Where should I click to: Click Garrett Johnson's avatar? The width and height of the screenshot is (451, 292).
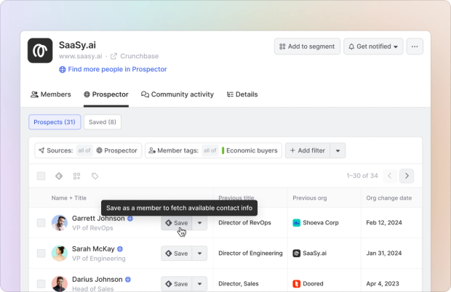[x=60, y=223]
